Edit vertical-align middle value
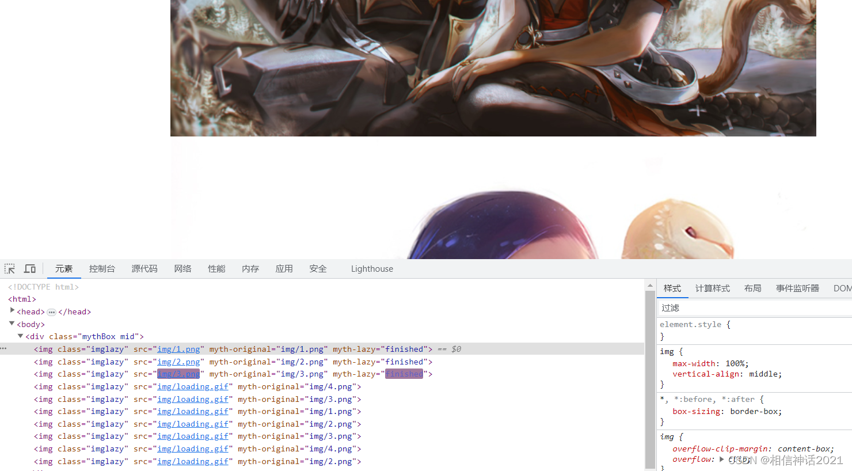The width and height of the screenshot is (852, 471). [x=763, y=374]
